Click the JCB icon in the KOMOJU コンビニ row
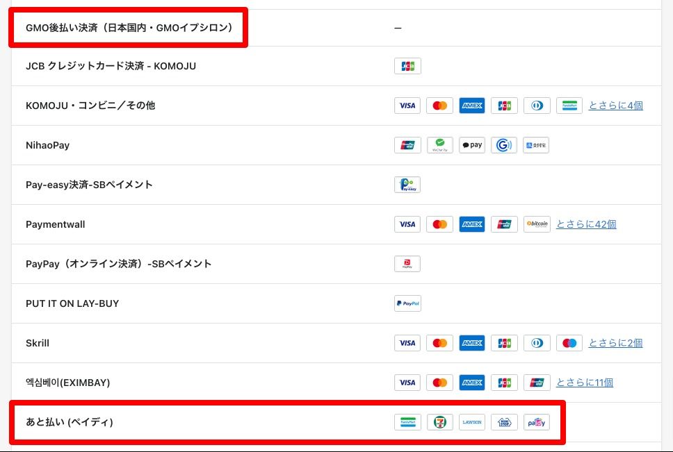The height and width of the screenshot is (452, 673). (x=504, y=106)
